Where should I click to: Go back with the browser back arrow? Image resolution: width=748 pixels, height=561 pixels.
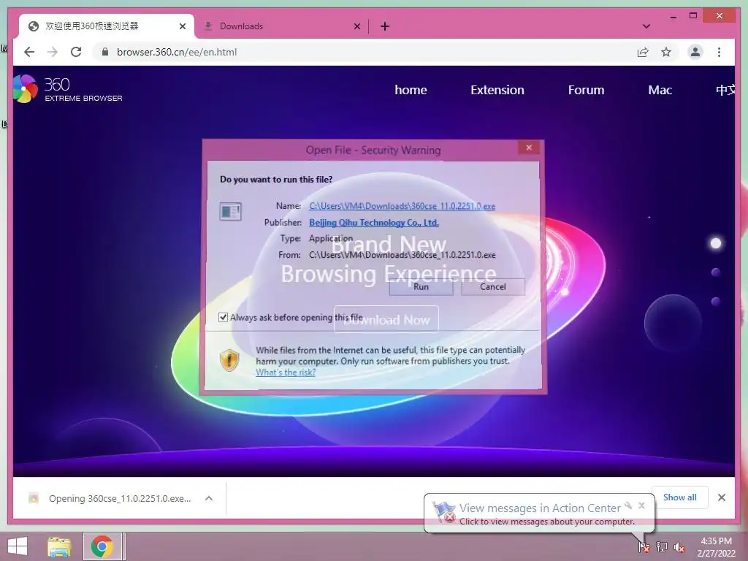29,52
